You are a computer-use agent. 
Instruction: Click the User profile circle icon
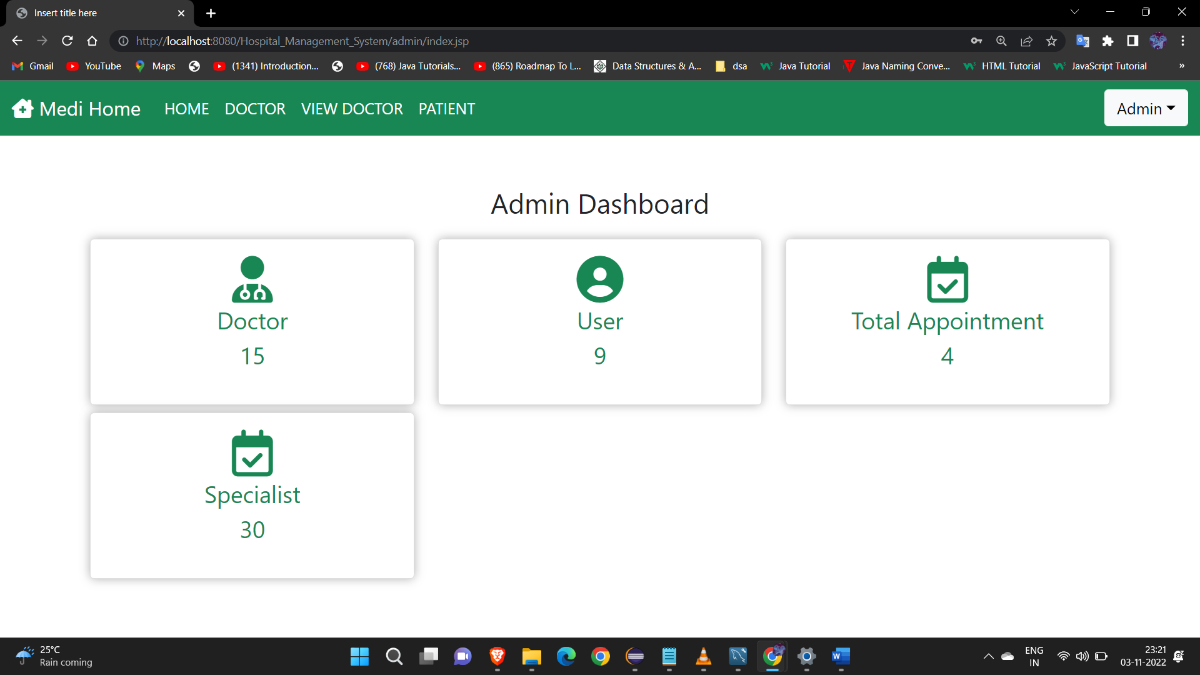pyautogui.click(x=599, y=279)
